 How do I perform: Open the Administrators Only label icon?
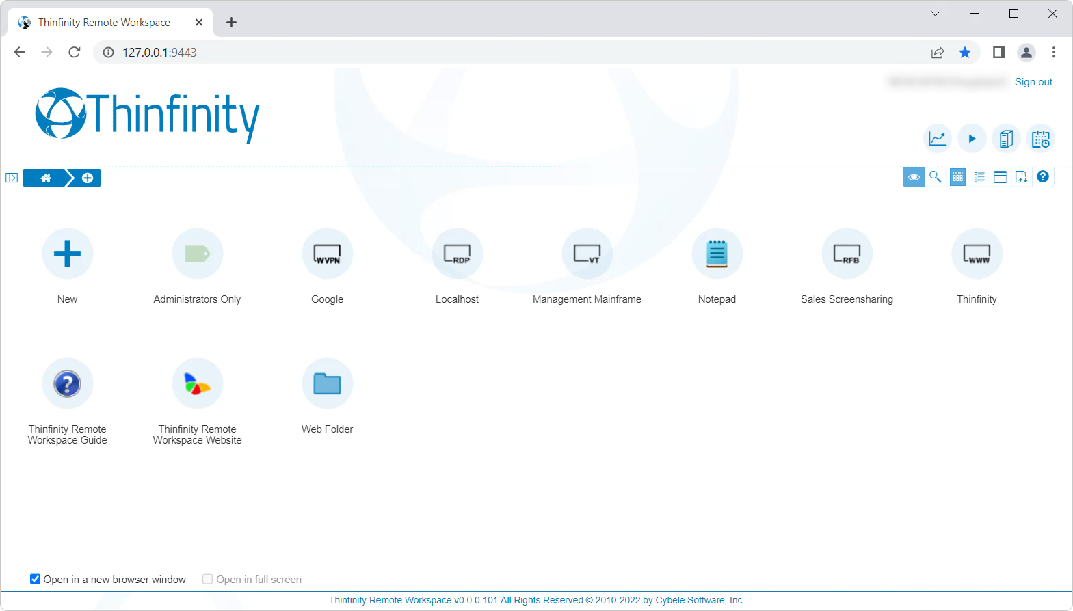(x=197, y=254)
